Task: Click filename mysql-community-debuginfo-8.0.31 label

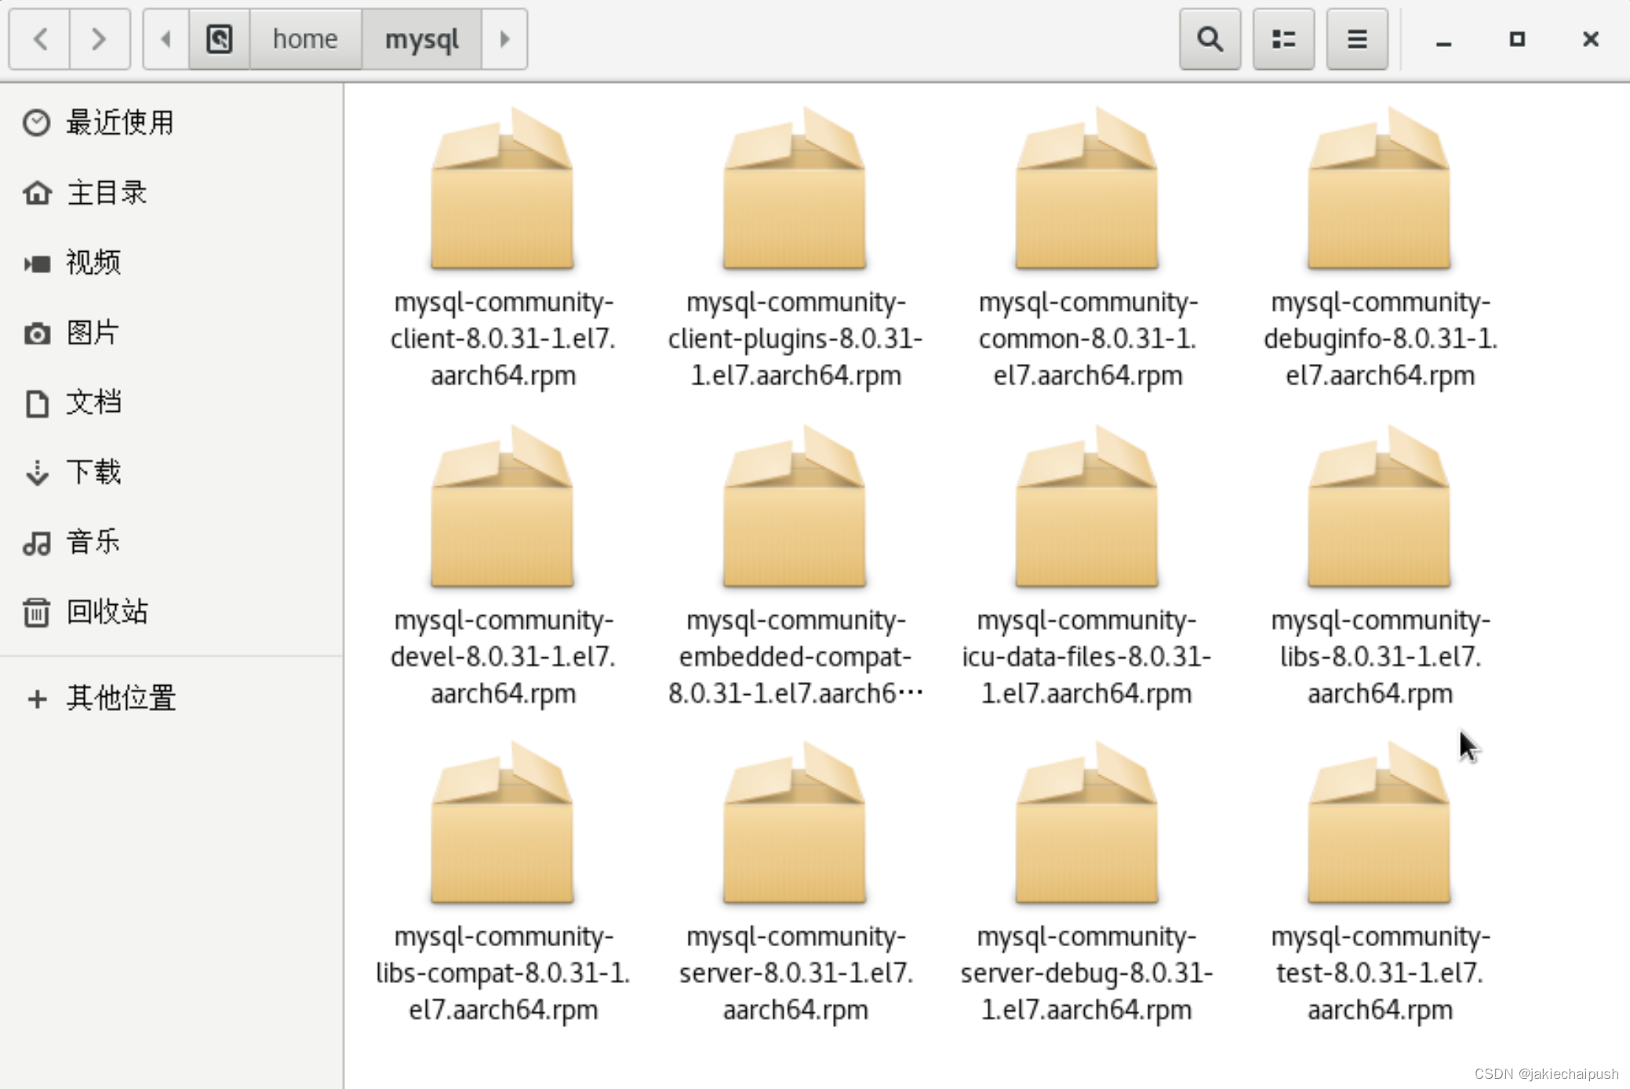Action: [x=1381, y=339]
